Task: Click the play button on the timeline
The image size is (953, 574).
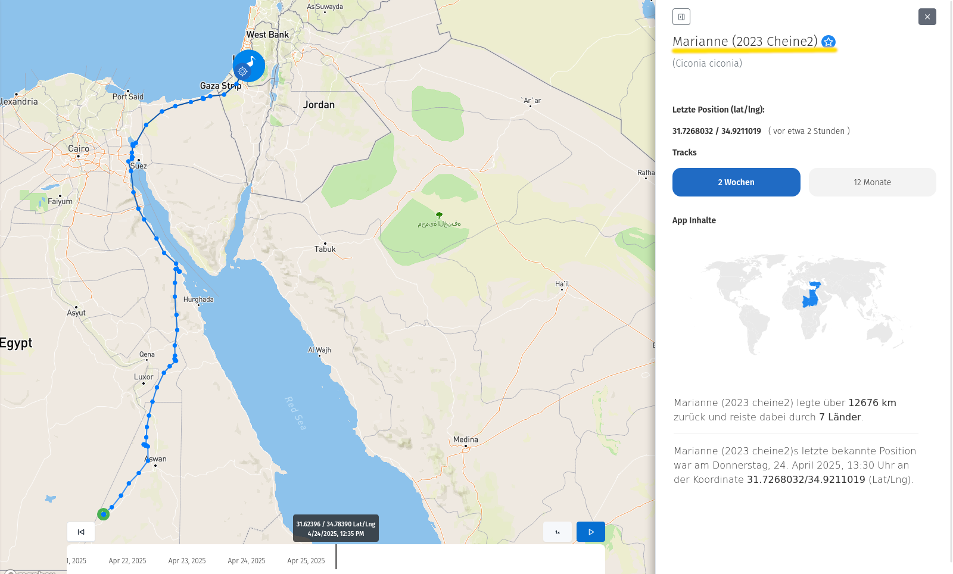Action: point(590,532)
